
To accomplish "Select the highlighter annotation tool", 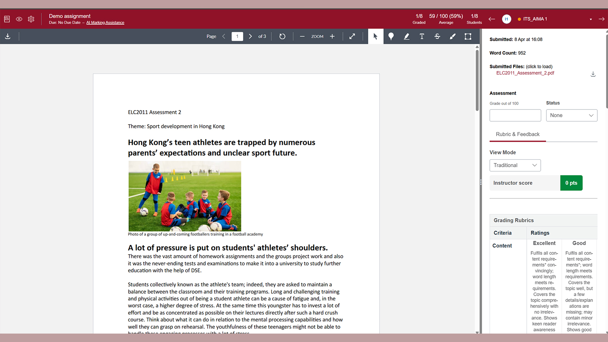I will 407,36.
